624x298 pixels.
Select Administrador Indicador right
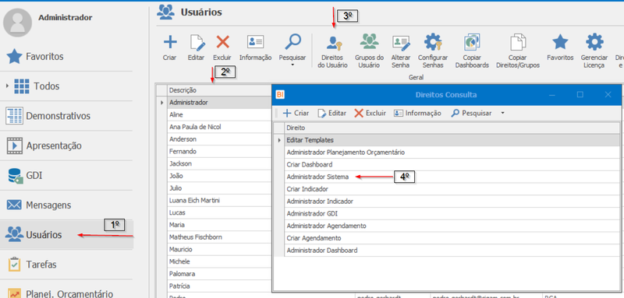point(452,202)
